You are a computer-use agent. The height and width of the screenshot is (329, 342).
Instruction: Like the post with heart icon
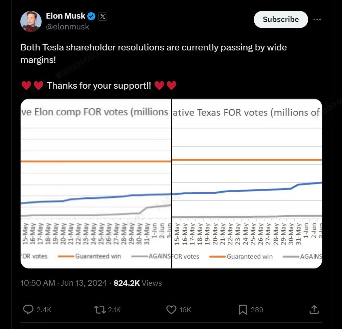(172, 309)
